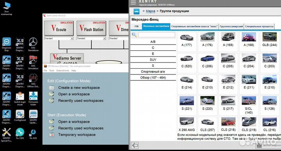Launch XENTRY NET Diagnosis desktop icon
This screenshot has width=281, height=151.
click(7, 117)
